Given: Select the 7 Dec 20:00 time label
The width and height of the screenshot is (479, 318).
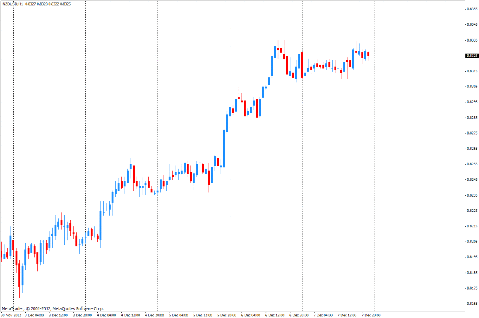Looking at the screenshot, I should click(x=371, y=315).
